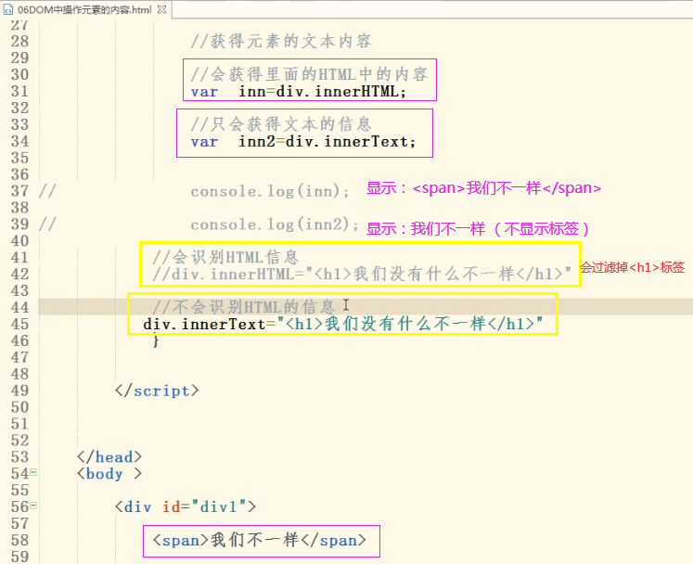
Task: Click the commented console.log(inn); statement
Action: [x=270, y=191]
